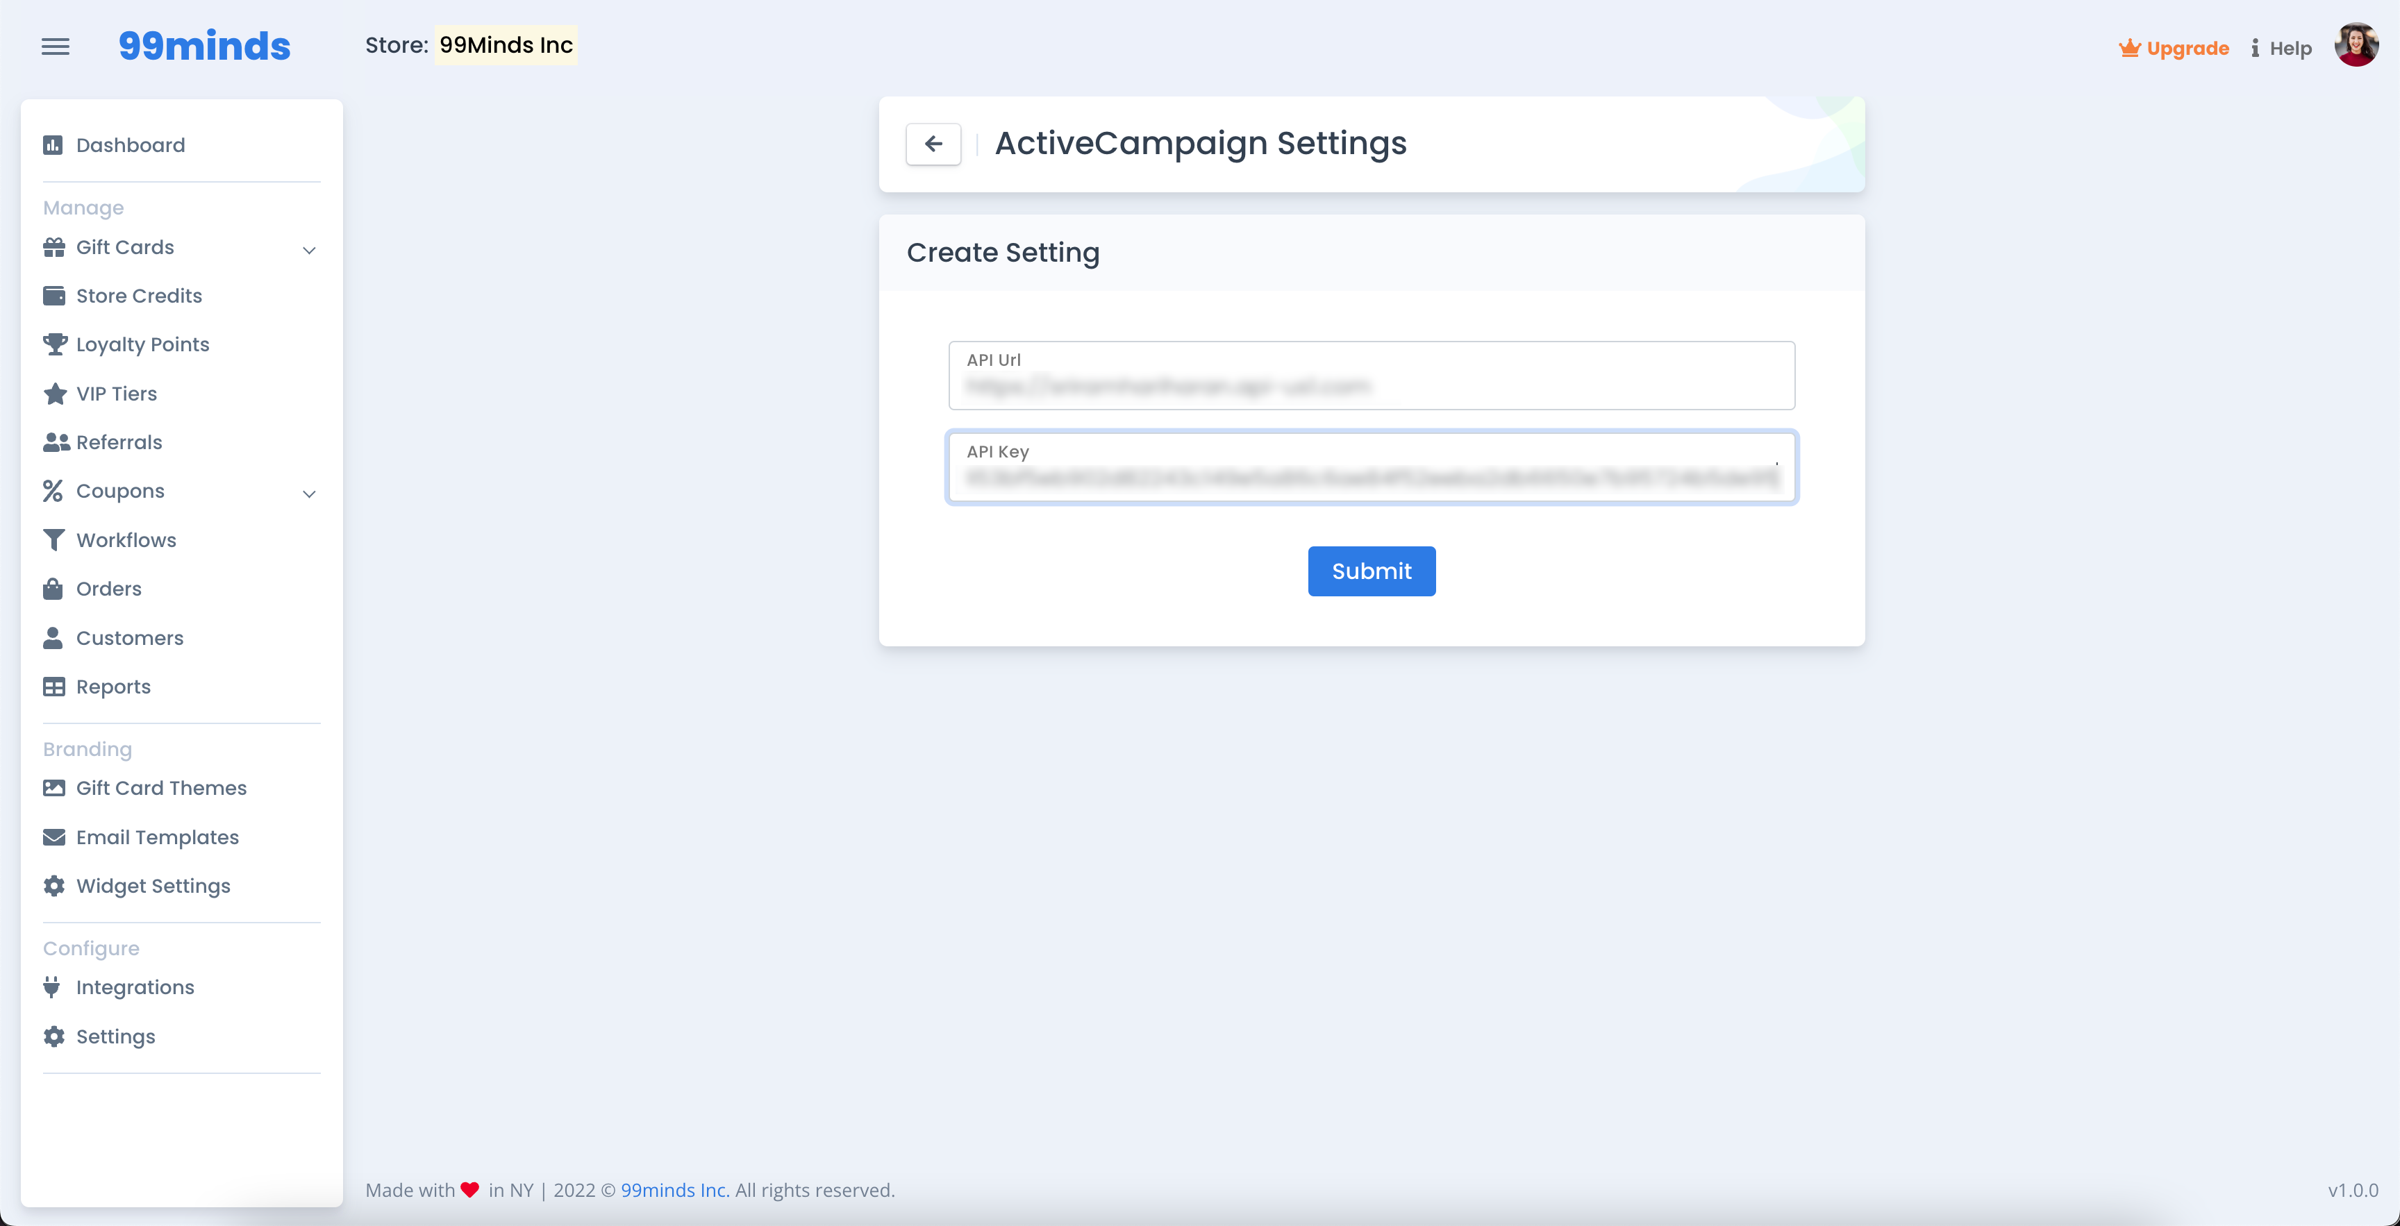Click the Coupons percent icon
The image size is (2400, 1226).
53,491
